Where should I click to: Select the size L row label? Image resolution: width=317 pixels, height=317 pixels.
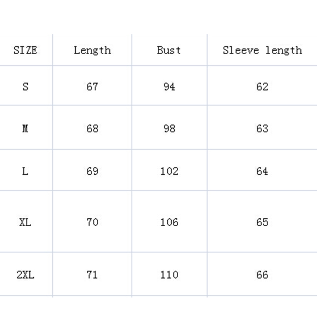25,171
